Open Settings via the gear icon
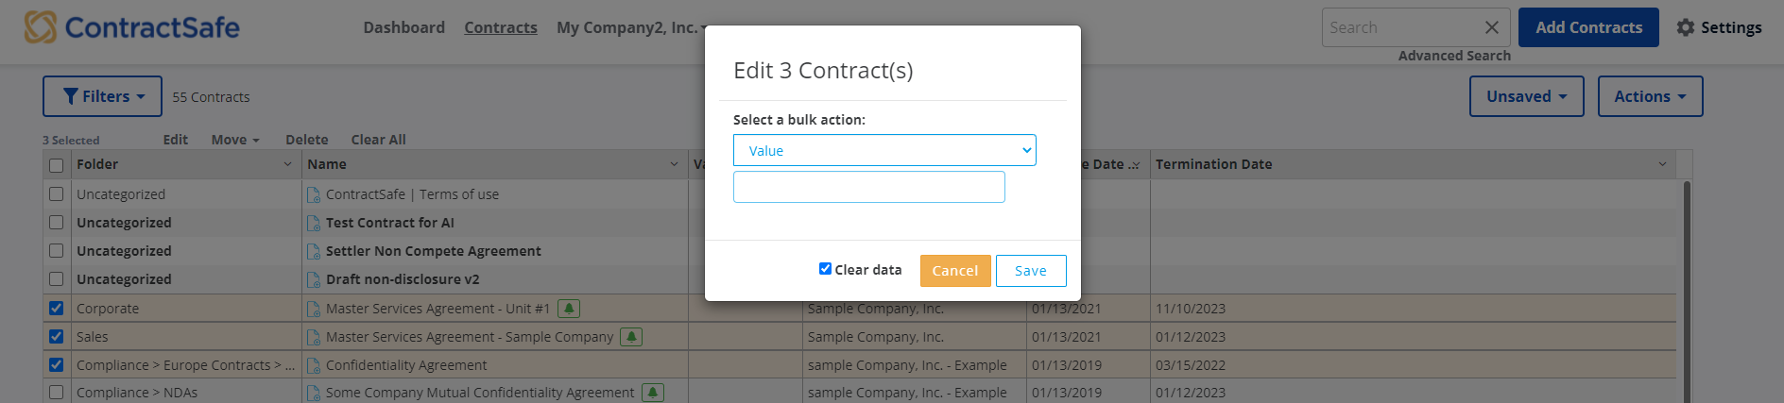1784x403 pixels. (x=1686, y=27)
